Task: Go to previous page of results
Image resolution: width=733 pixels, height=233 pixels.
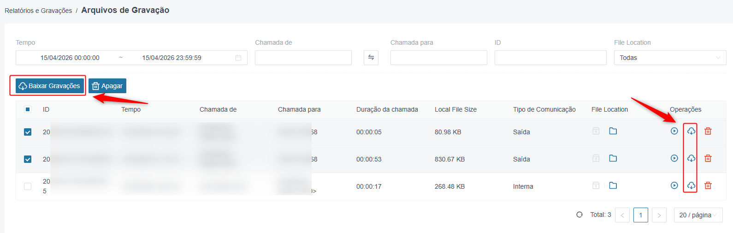Action: (622, 215)
